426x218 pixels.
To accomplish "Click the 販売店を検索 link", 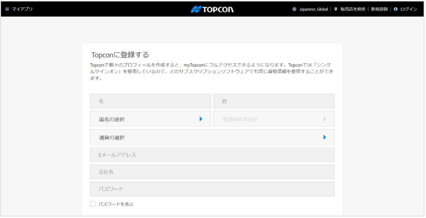I will 353,9.
